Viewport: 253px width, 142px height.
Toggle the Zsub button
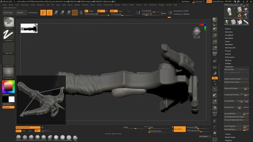[x=121, y=11]
